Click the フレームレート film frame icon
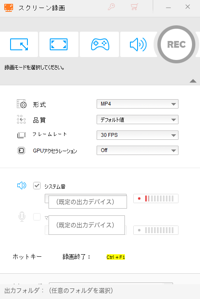 tap(22, 135)
